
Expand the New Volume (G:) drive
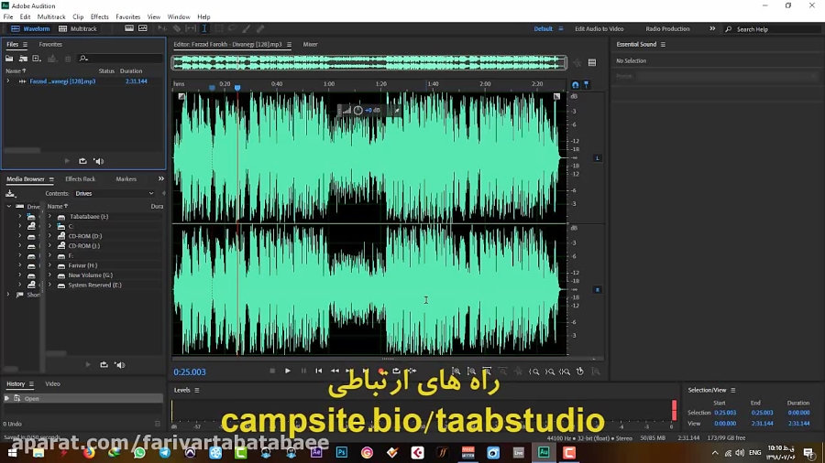(50, 275)
